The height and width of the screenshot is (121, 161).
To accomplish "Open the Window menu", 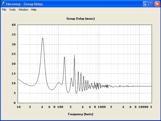I will pos(23,10).
